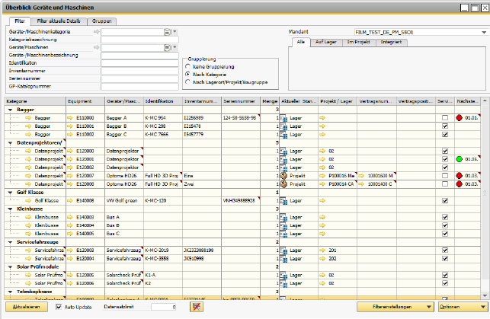Toggle service checkbox in Bagger A row
490x319 pixels.
pyautogui.click(x=445, y=118)
